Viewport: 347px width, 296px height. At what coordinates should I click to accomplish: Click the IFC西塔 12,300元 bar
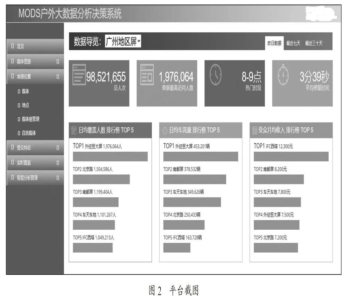(x=291, y=157)
